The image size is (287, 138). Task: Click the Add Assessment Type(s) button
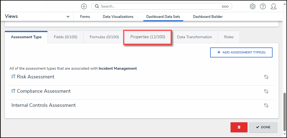click(x=241, y=52)
